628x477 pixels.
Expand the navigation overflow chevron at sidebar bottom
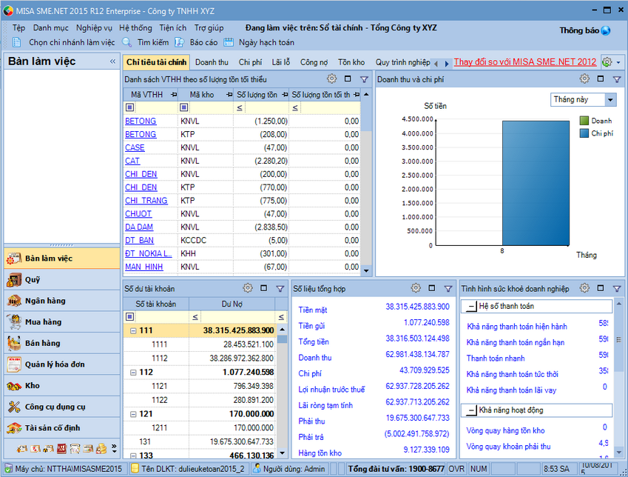click(114, 449)
